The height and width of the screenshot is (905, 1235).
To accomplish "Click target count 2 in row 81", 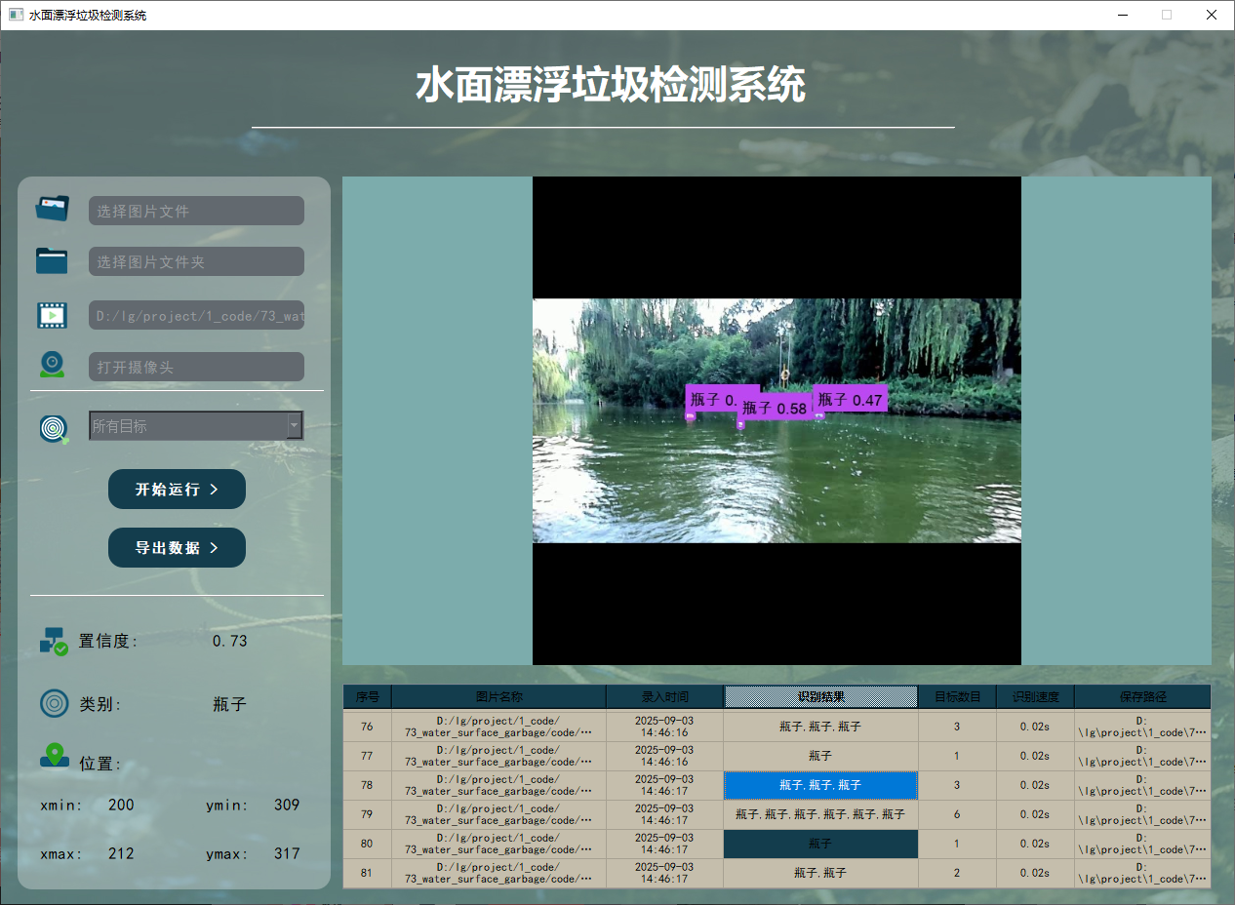I will click(x=957, y=873).
